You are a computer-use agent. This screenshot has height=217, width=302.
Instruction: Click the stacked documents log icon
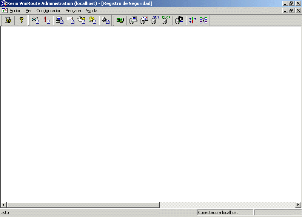coord(106,20)
